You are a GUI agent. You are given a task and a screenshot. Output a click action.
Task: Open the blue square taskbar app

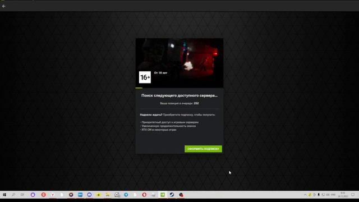pyautogui.click(x=80, y=195)
